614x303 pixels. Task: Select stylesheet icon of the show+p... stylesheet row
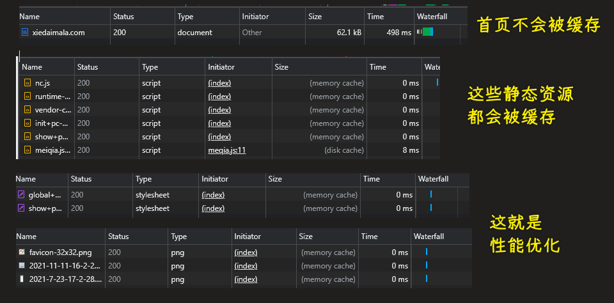[21, 208]
